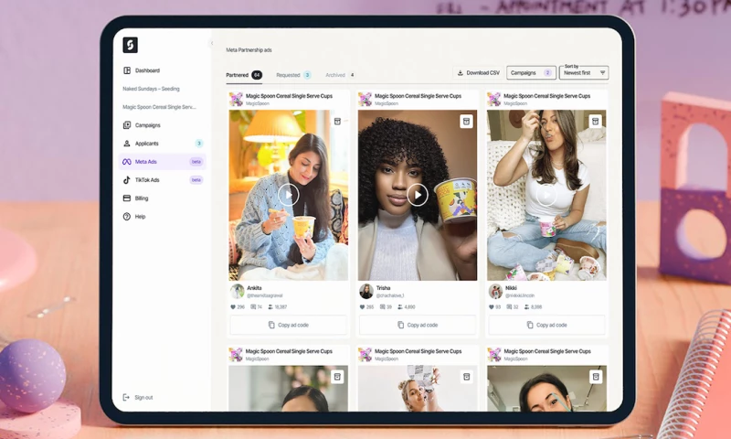This screenshot has height=439, width=731.
Task: Play Ankita's video ad
Action: (x=288, y=194)
